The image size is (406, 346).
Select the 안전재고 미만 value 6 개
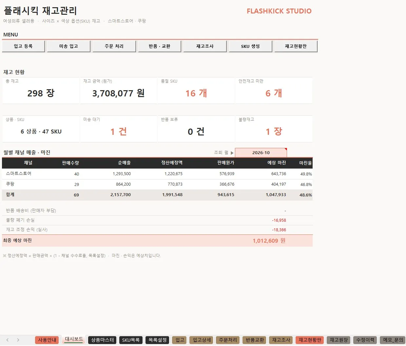click(x=274, y=93)
